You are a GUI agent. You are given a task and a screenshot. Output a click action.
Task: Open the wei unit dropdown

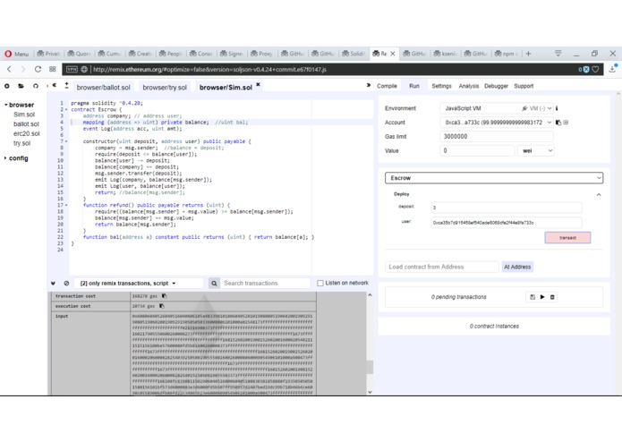(535, 150)
